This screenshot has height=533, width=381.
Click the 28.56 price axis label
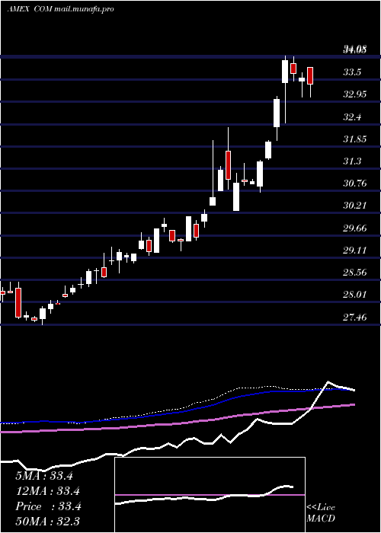click(x=355, y=273)
